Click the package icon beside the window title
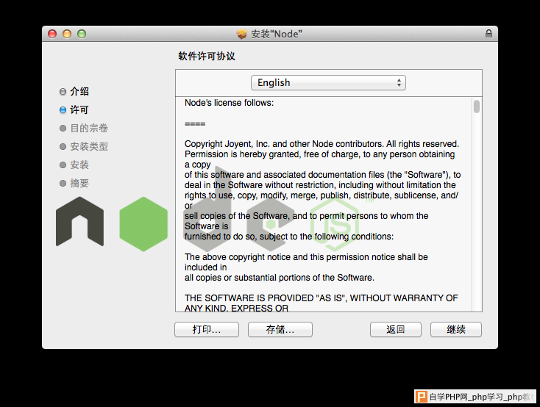 pos(242,34)
